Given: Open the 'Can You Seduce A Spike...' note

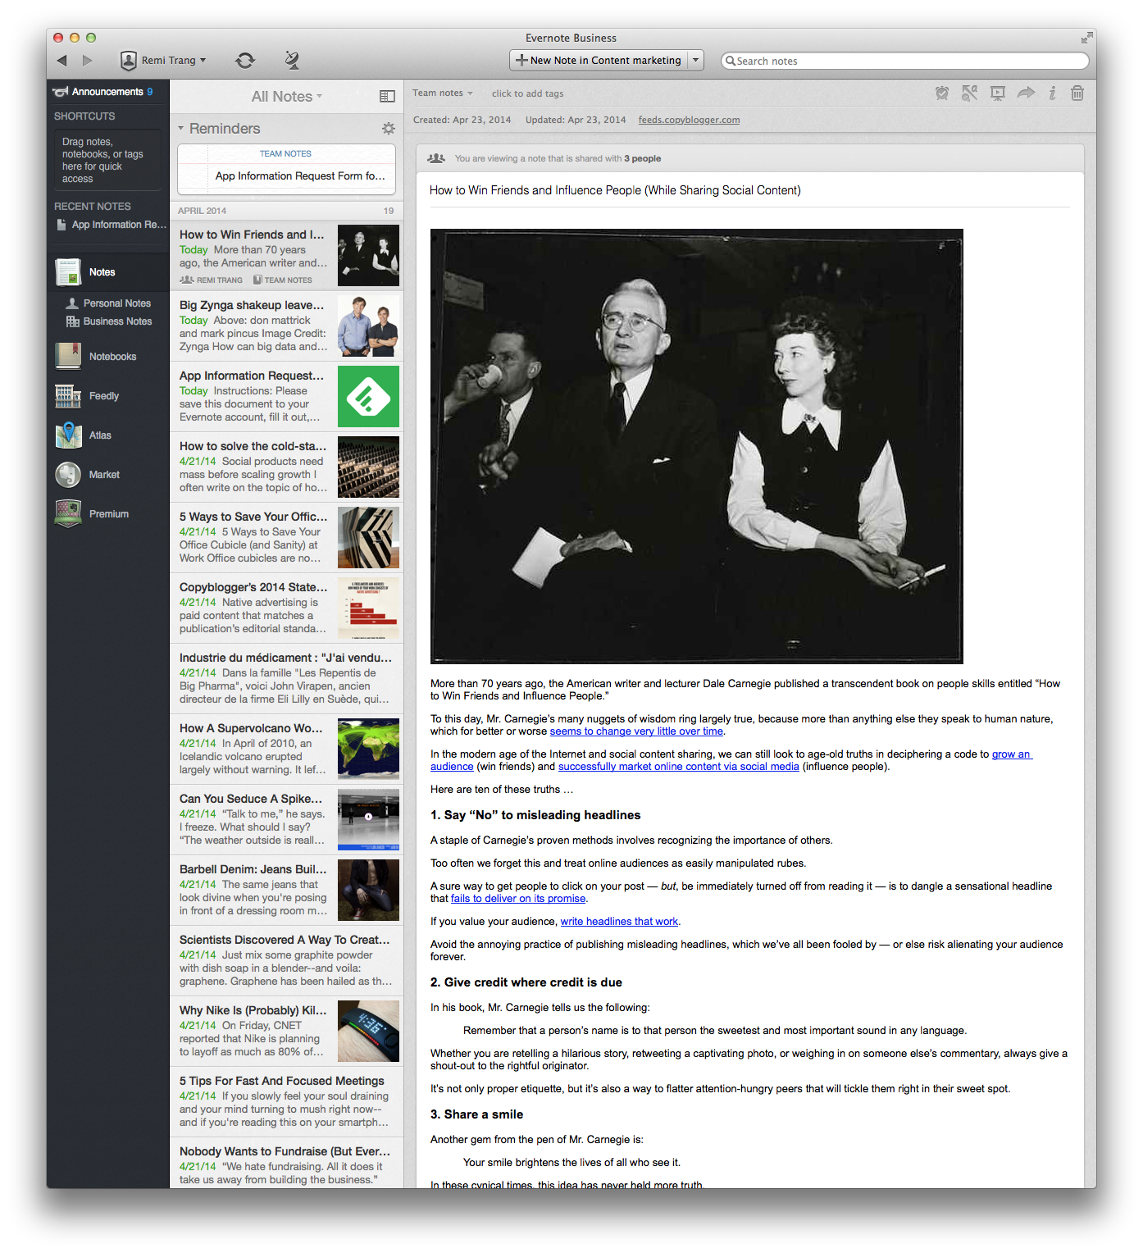Looking at the screenshot, I should click(286, 820).
